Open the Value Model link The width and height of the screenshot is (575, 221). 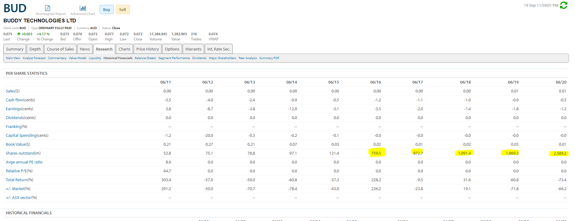click(78, 58)
